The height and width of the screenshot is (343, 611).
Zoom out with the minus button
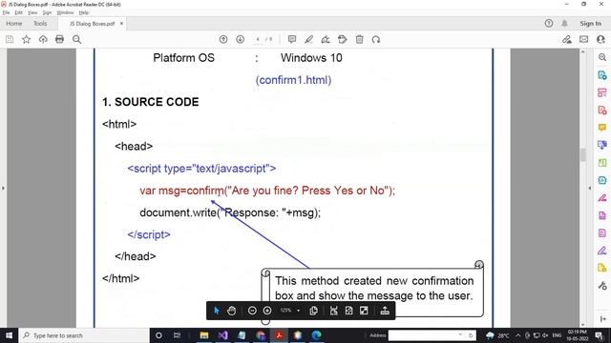252,311
